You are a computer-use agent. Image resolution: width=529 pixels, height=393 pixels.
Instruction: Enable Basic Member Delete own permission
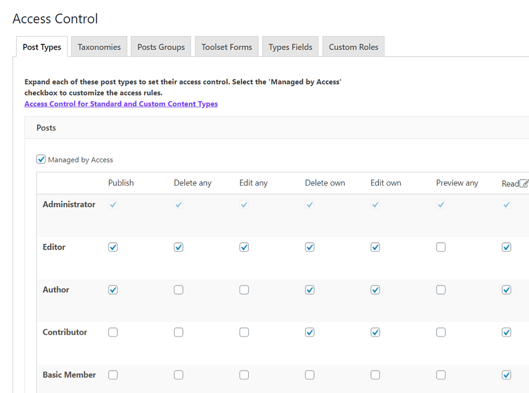point(309,375)
